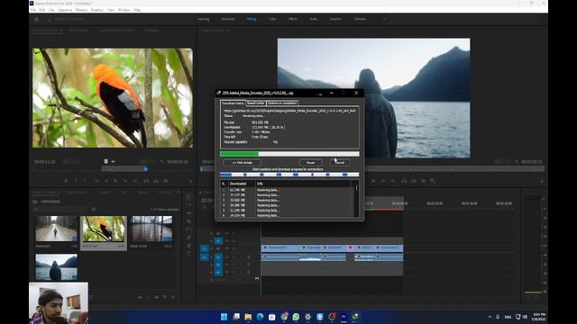The width and height of the screenshot is (577, 324).
Task: Click Lift button in Program monitor
Action: coord(405,181)
